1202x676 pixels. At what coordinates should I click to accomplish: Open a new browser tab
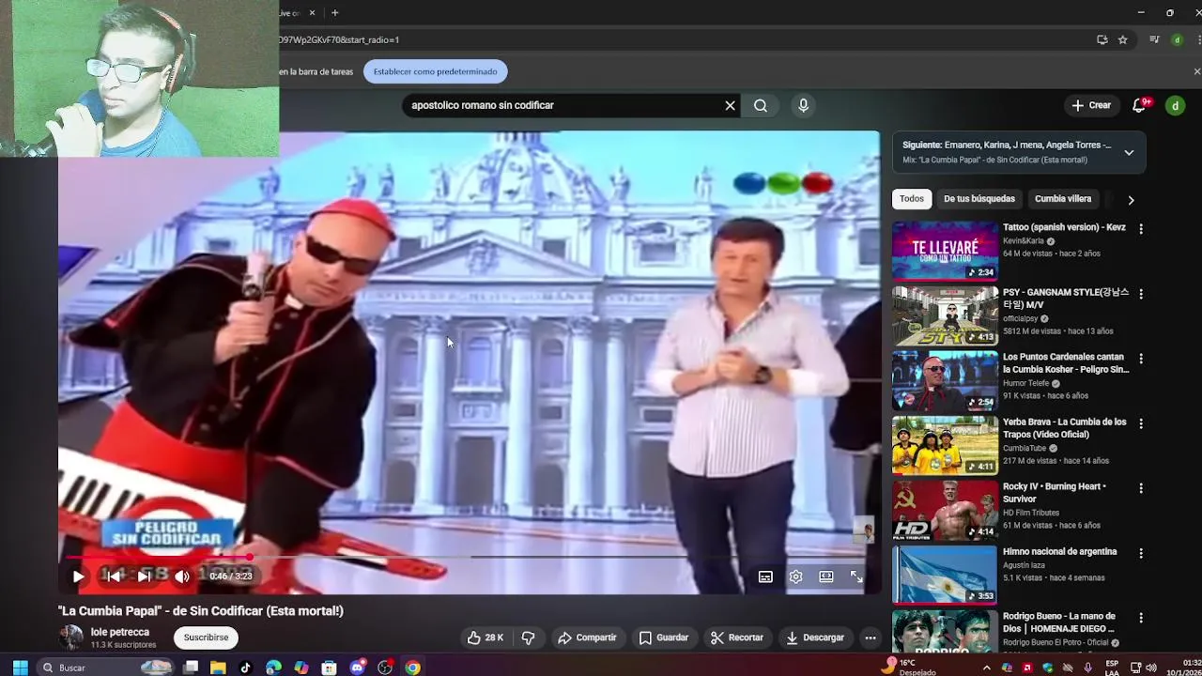[x=334, y=13]
